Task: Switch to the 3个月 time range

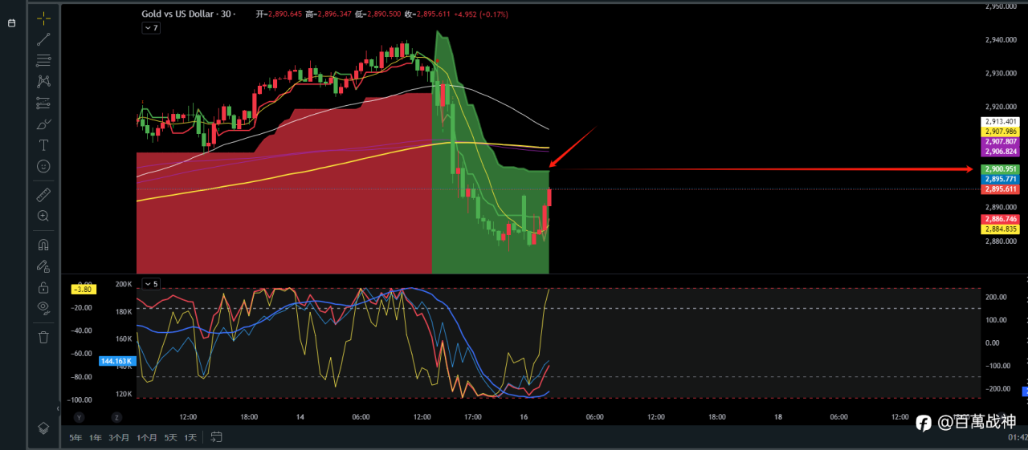Action: tap(120, 437)
